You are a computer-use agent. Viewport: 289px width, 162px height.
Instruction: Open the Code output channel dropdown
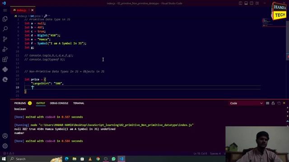point(246,103)
